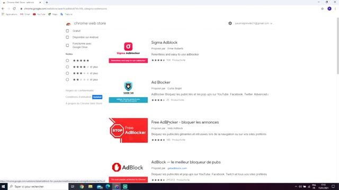This screenshot has height=190, width=339.
Task: Open the Mail app from the taskbar
Action: click(x=100, y=186)
